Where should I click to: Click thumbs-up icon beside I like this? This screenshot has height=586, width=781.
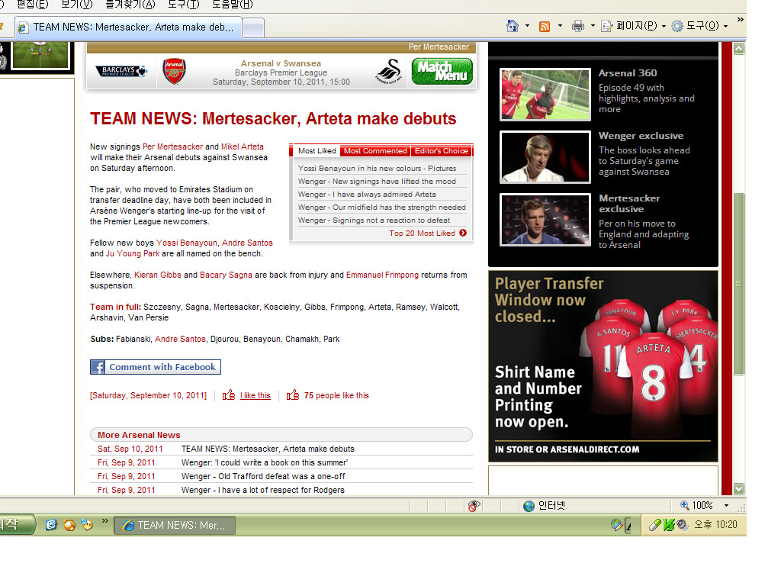pos(229,394)
